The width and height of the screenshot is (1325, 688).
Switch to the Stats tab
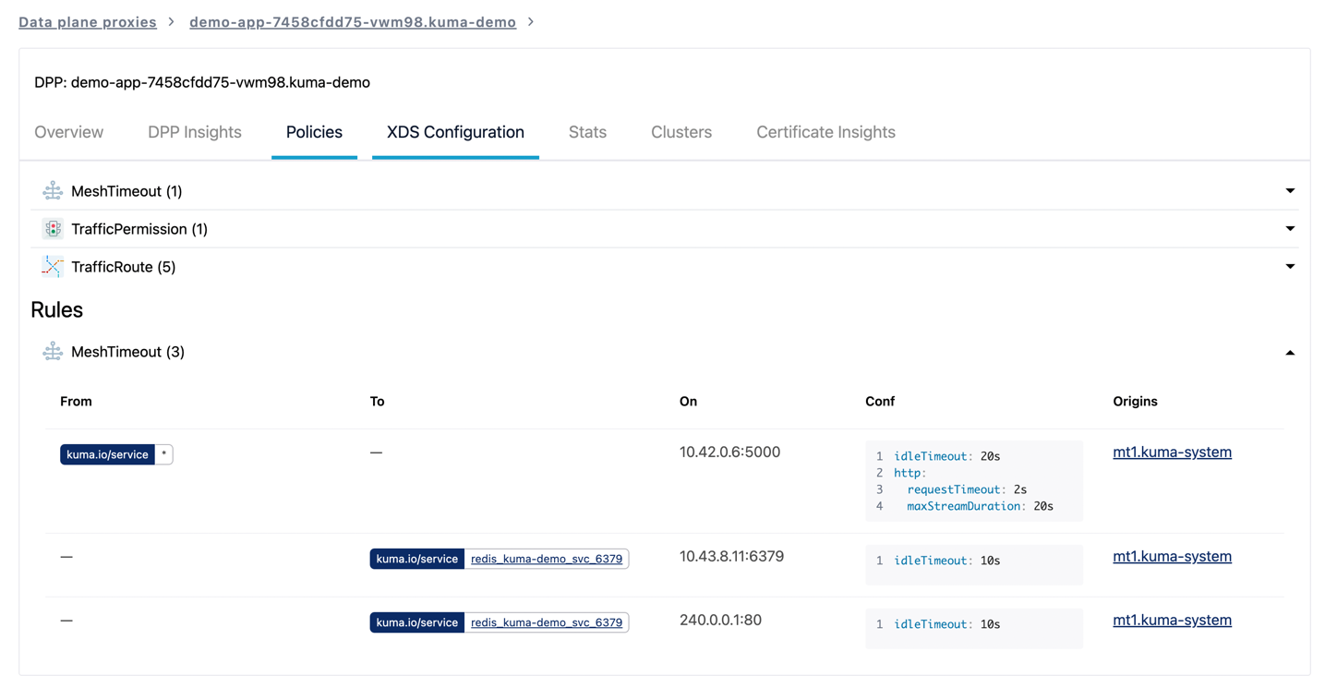click(587, 132)
